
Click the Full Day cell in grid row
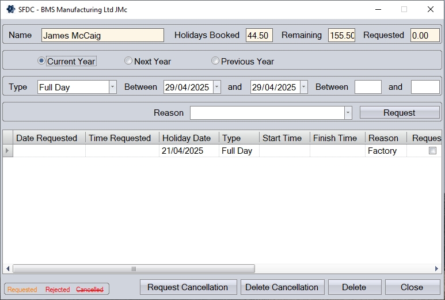point(239,151)
